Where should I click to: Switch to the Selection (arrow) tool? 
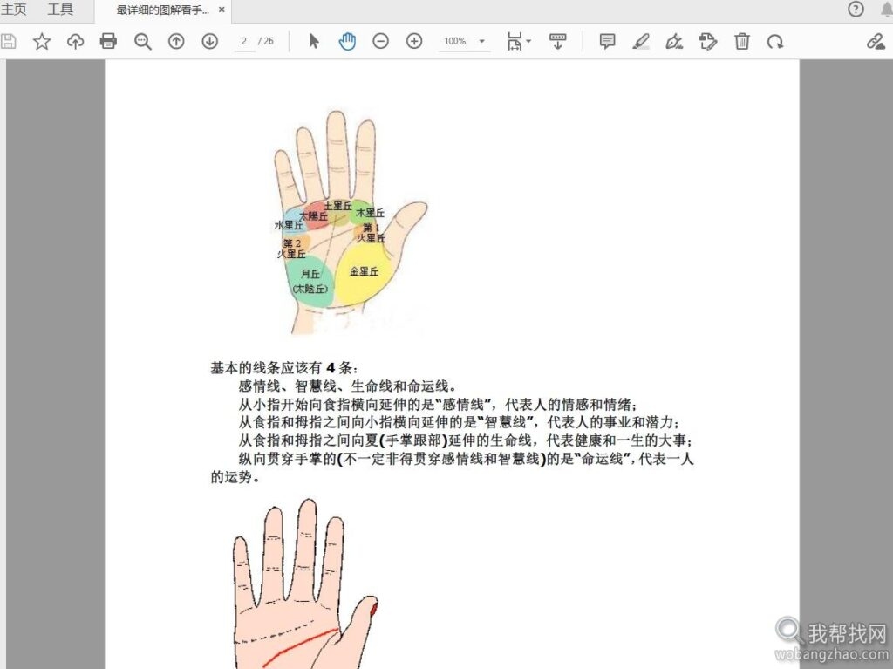coord(313,40)
